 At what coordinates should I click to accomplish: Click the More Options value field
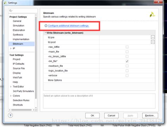(127, 80)
